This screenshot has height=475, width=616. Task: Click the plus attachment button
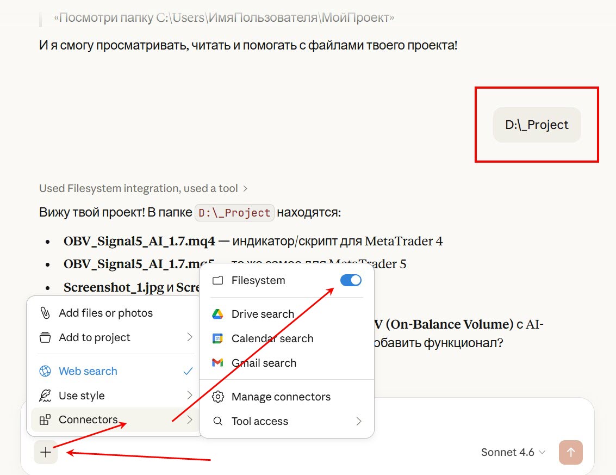[x=46, y=452]
